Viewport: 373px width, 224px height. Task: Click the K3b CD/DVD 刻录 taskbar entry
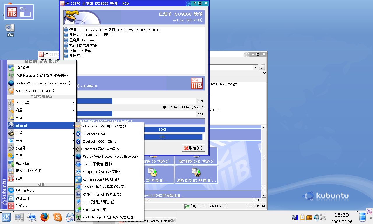pyautogui.click(x=147, y=221)
